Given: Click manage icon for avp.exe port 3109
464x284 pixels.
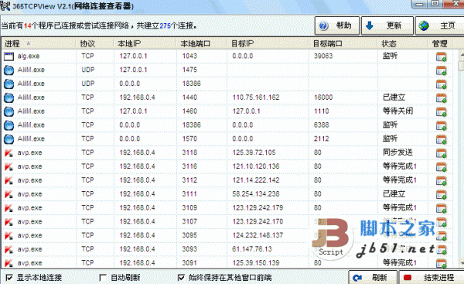Looking at the screenshot, I should (x=442, y=208).
